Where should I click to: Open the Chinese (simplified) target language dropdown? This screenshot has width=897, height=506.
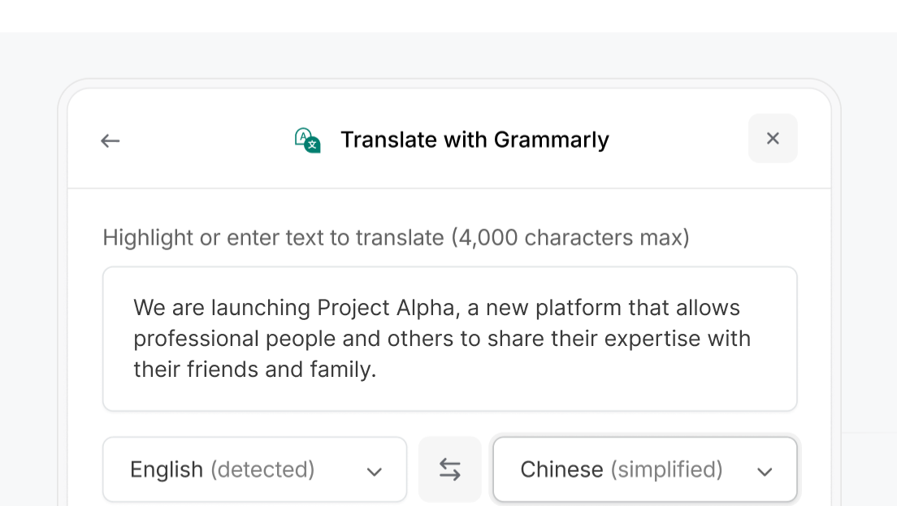point(645,469)
